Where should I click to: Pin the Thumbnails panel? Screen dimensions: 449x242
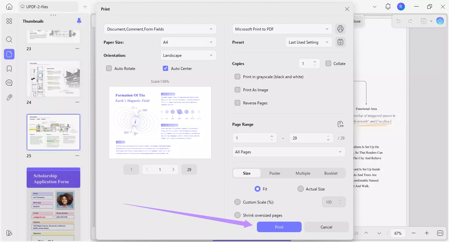[79, 21]
